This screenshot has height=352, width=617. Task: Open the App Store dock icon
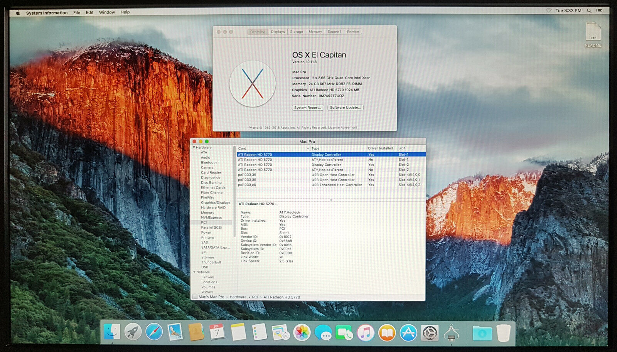pos(408,332)
